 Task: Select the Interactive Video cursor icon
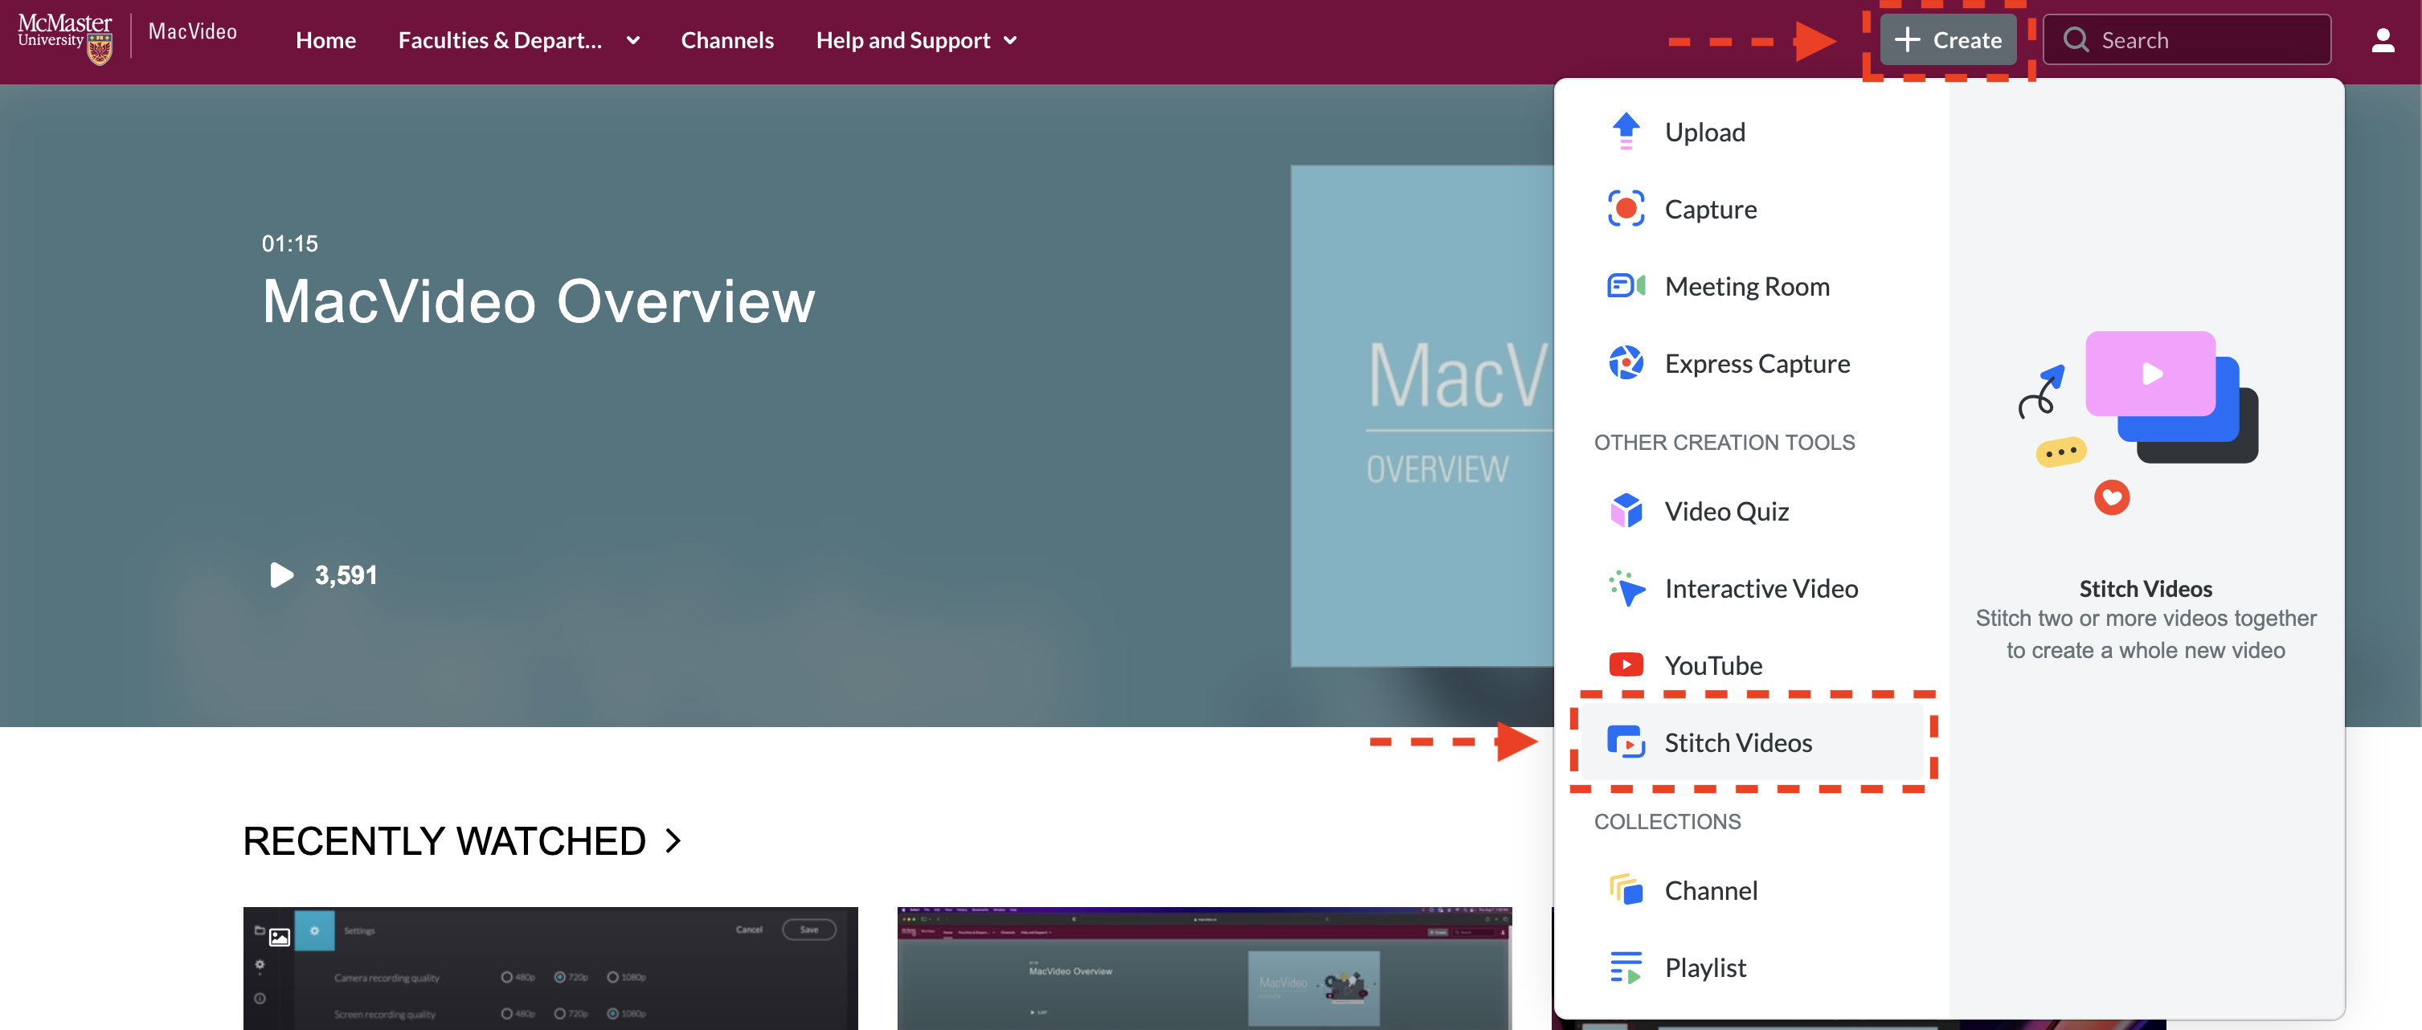point(1626,588)
